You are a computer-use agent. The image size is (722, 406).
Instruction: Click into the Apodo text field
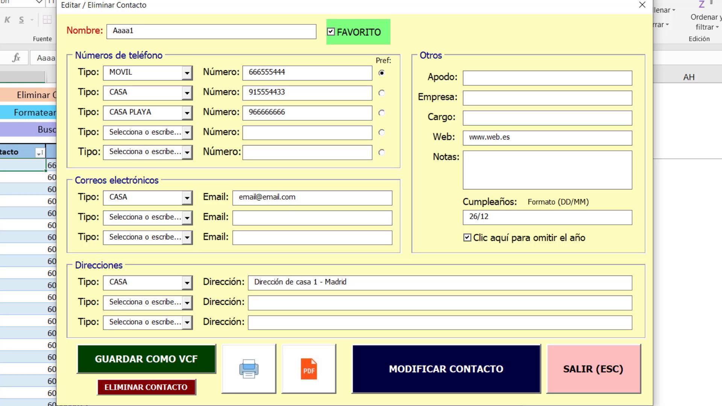547,78
